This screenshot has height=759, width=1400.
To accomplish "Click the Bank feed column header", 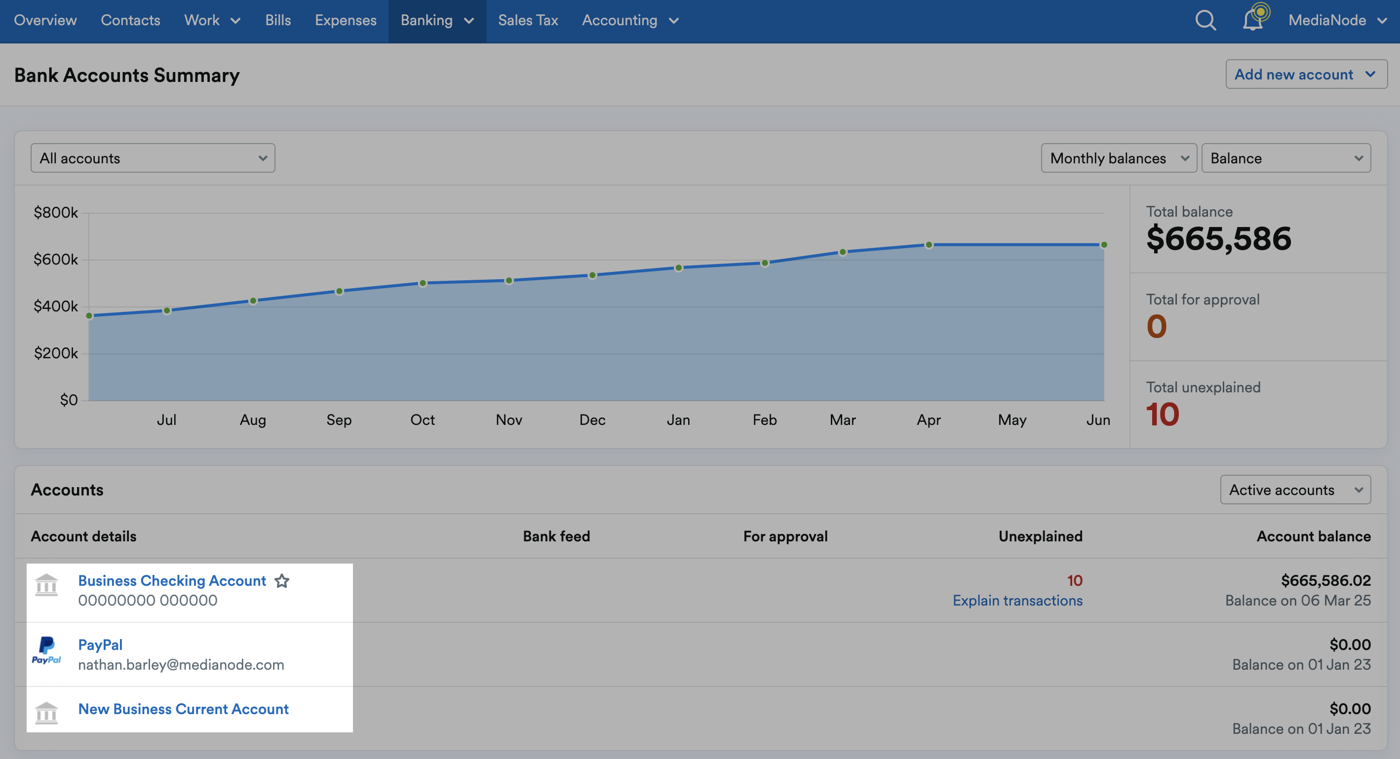I will [556, 537].
